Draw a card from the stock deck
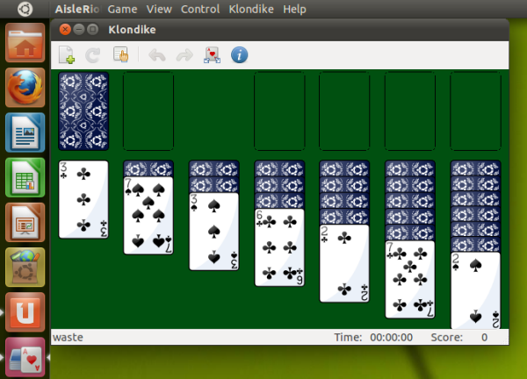The height and width of the screenshot is (379, 527). pos(83,111)
